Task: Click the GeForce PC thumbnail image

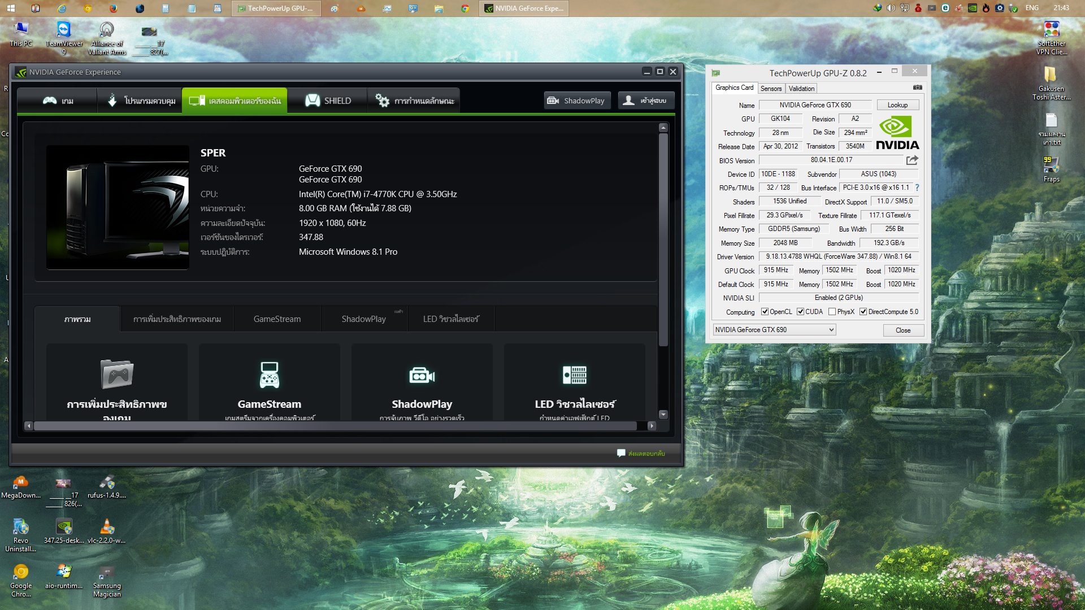Action: 118,207
